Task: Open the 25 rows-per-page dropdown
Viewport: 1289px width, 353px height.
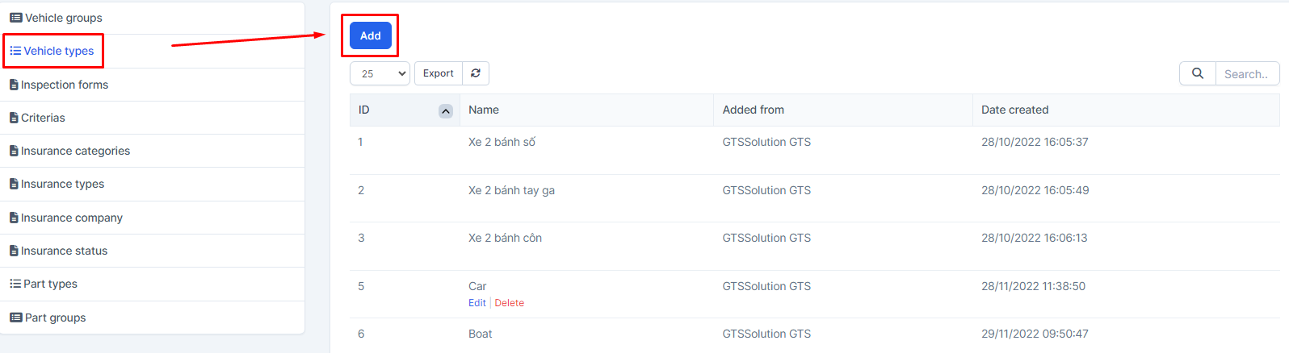Action: (380, 73)
